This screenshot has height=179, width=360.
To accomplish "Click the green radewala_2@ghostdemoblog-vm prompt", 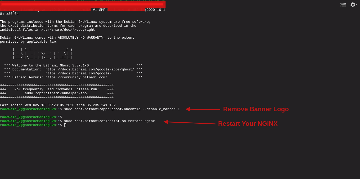I will (28, 109).
